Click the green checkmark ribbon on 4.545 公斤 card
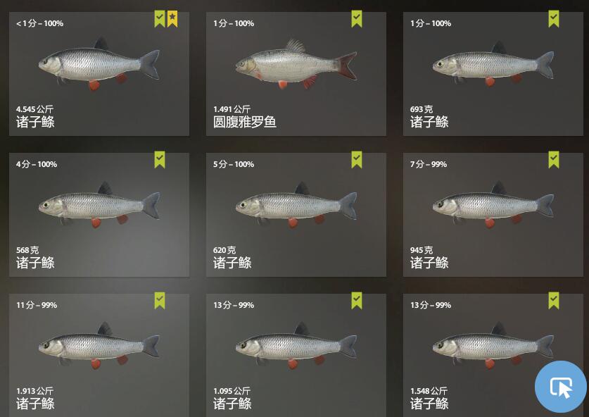This screenshot has height=417, width=589. (160, 19)
